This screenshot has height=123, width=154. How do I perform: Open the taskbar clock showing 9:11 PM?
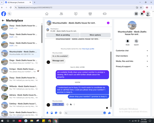(x=144, y=121)
